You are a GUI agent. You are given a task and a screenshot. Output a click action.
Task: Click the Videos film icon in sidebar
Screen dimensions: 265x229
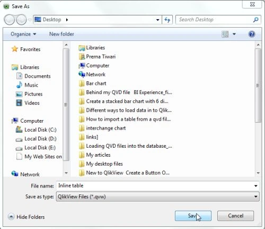click(19, 103)
